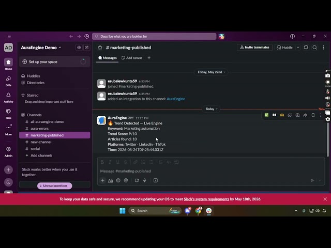Viewport: 331px width, 248px height.
Task: Click the search box in top bar
Action: [x=154, y=37]
